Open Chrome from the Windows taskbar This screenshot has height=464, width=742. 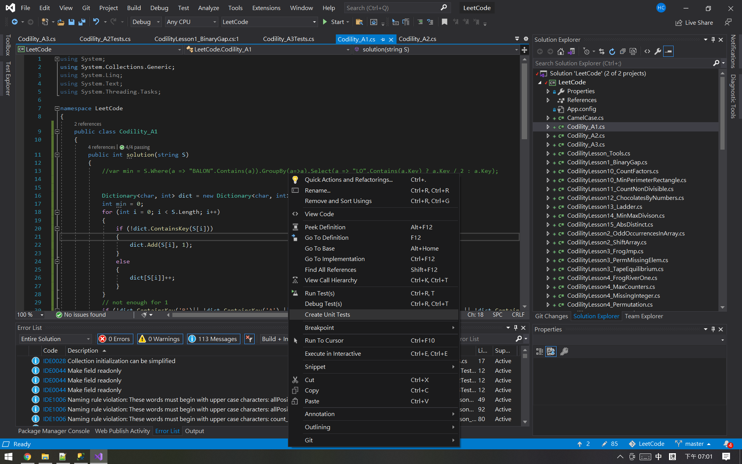(x=27, y=456)
